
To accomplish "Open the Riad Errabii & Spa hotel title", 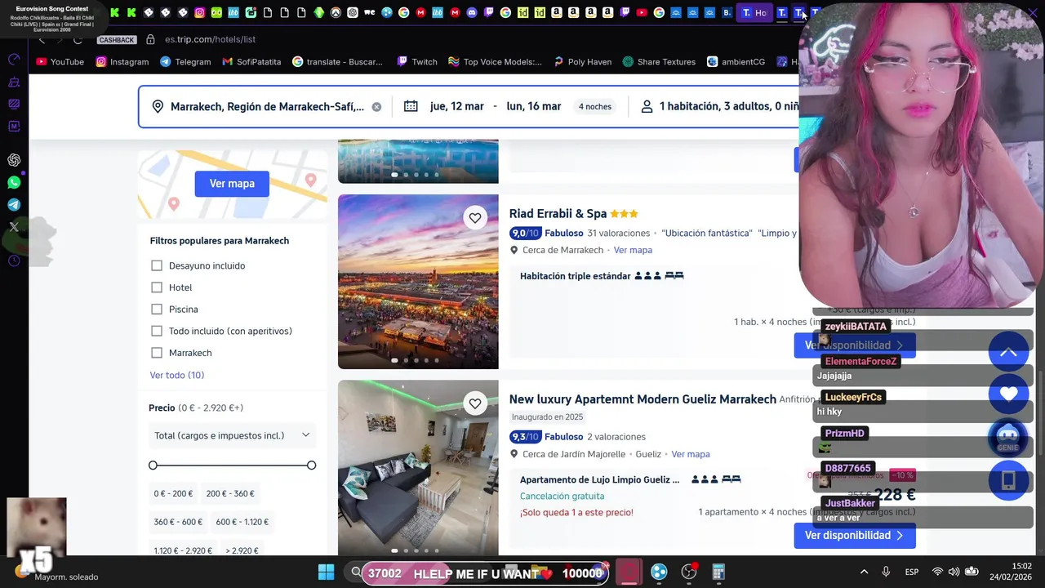I will pyautogui.click(x=558, y=213).
